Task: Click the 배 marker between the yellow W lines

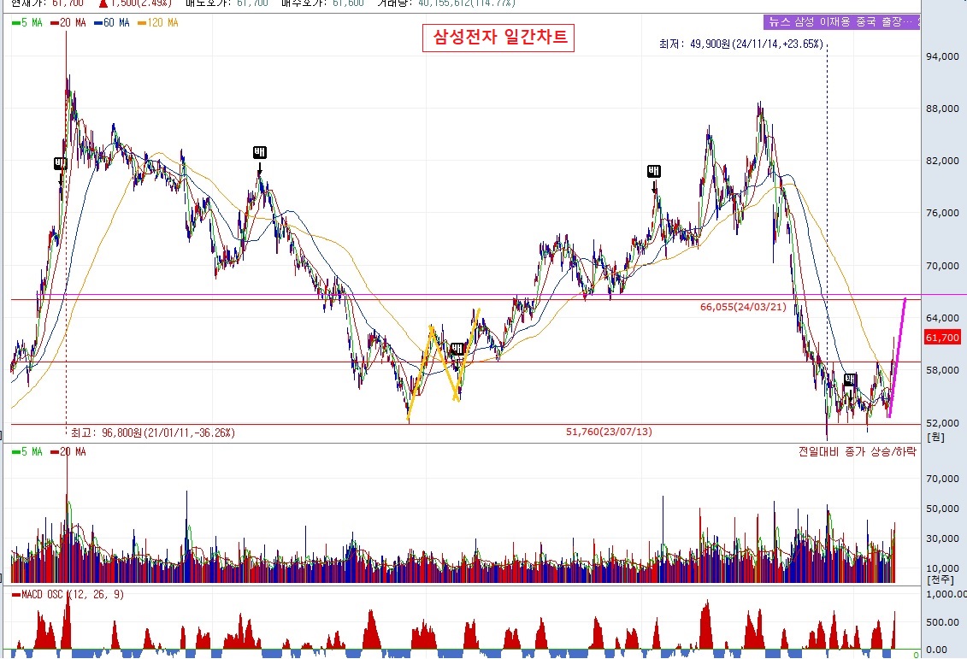Action: [457, 350]
